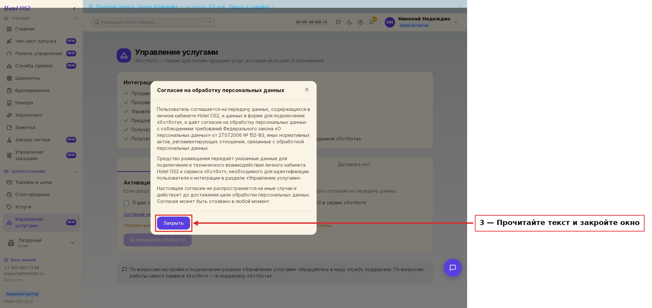Click the Администратор badge at sidebar bottom

click(x=22, y=294)
